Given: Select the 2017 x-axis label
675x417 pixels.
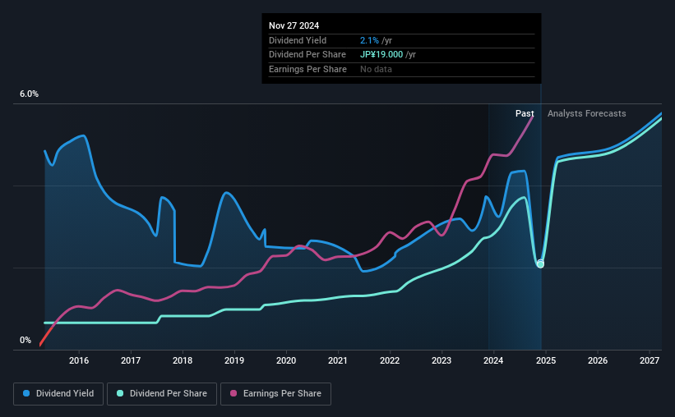Looking at the screenshot, I should (131, 360).
